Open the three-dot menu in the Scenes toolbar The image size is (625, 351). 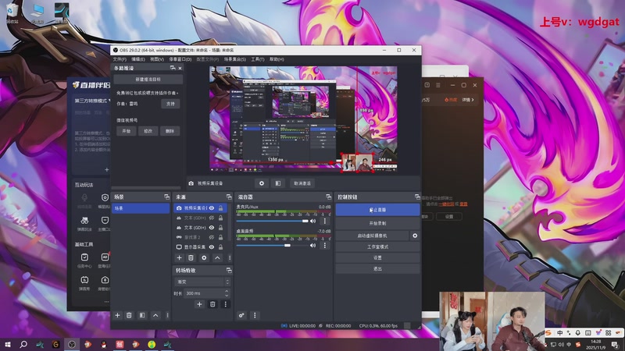pos(167,315)
